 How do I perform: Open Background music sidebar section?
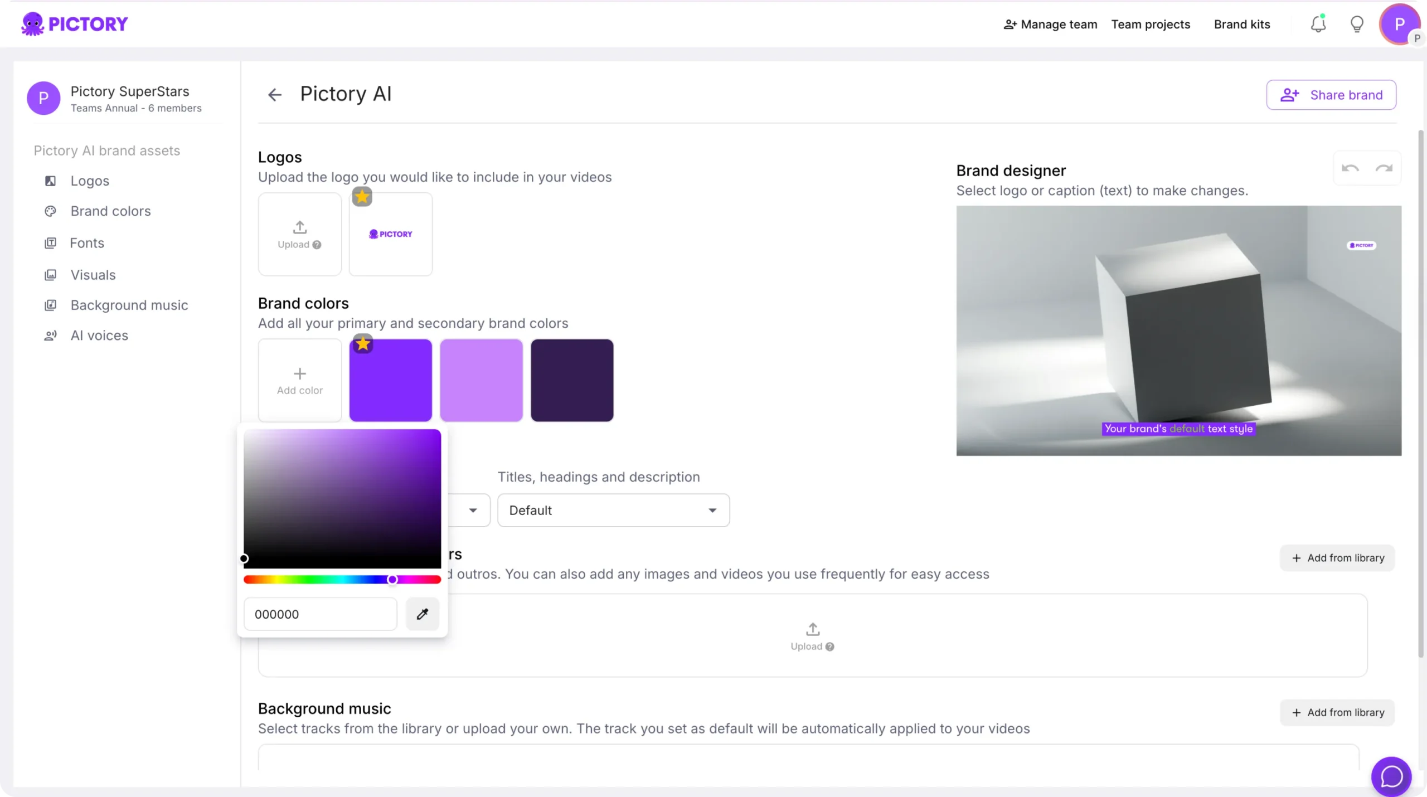point(129,305)
